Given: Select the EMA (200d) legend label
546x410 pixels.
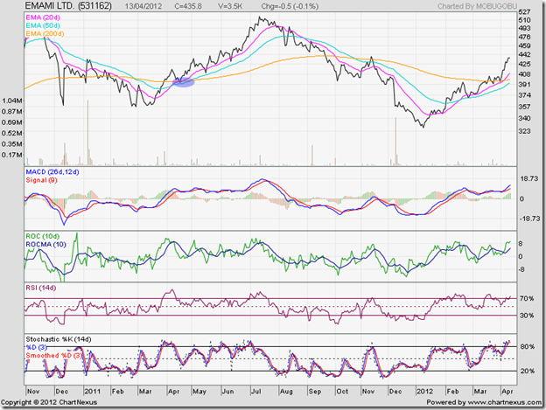Looking at the screenshot, I should coord(45,37).
